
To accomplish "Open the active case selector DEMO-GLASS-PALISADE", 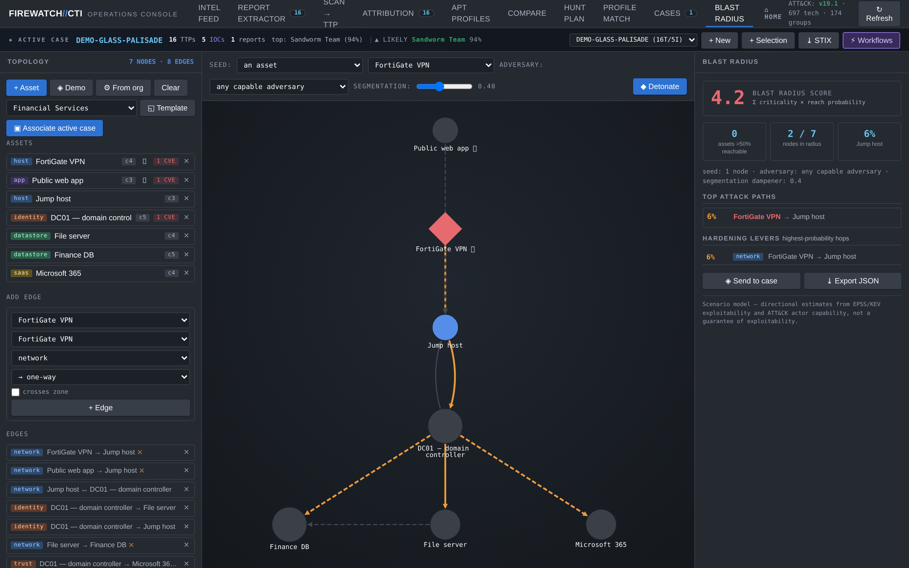I will 633,40.
